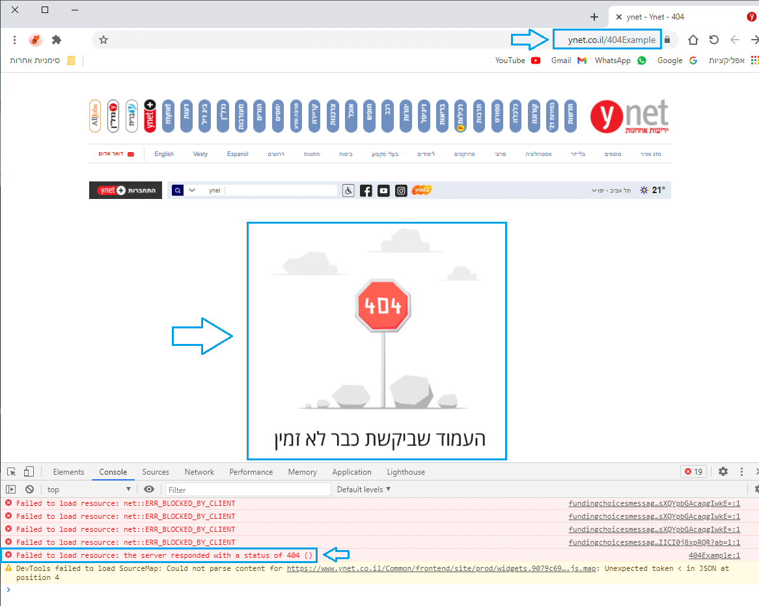The height and width of the screenshot is (606, 759).
Task: Select the DevTools inspect element tool
Action: coord(12,471)
